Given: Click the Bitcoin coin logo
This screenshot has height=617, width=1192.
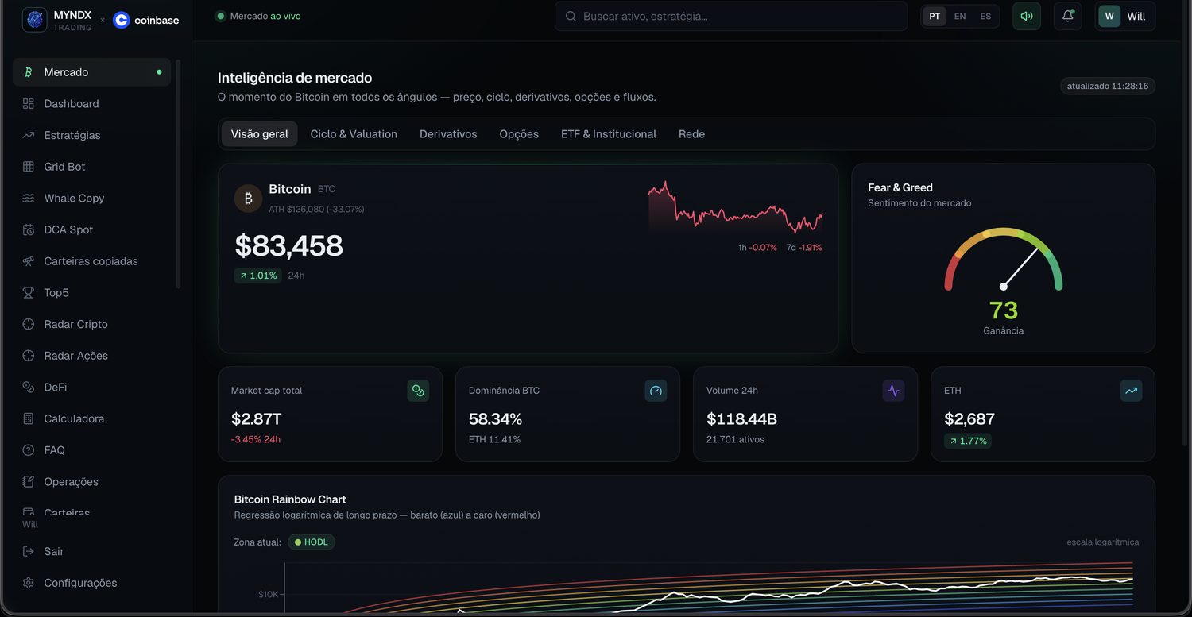Looking at the screenshot, I should (248, 199).
